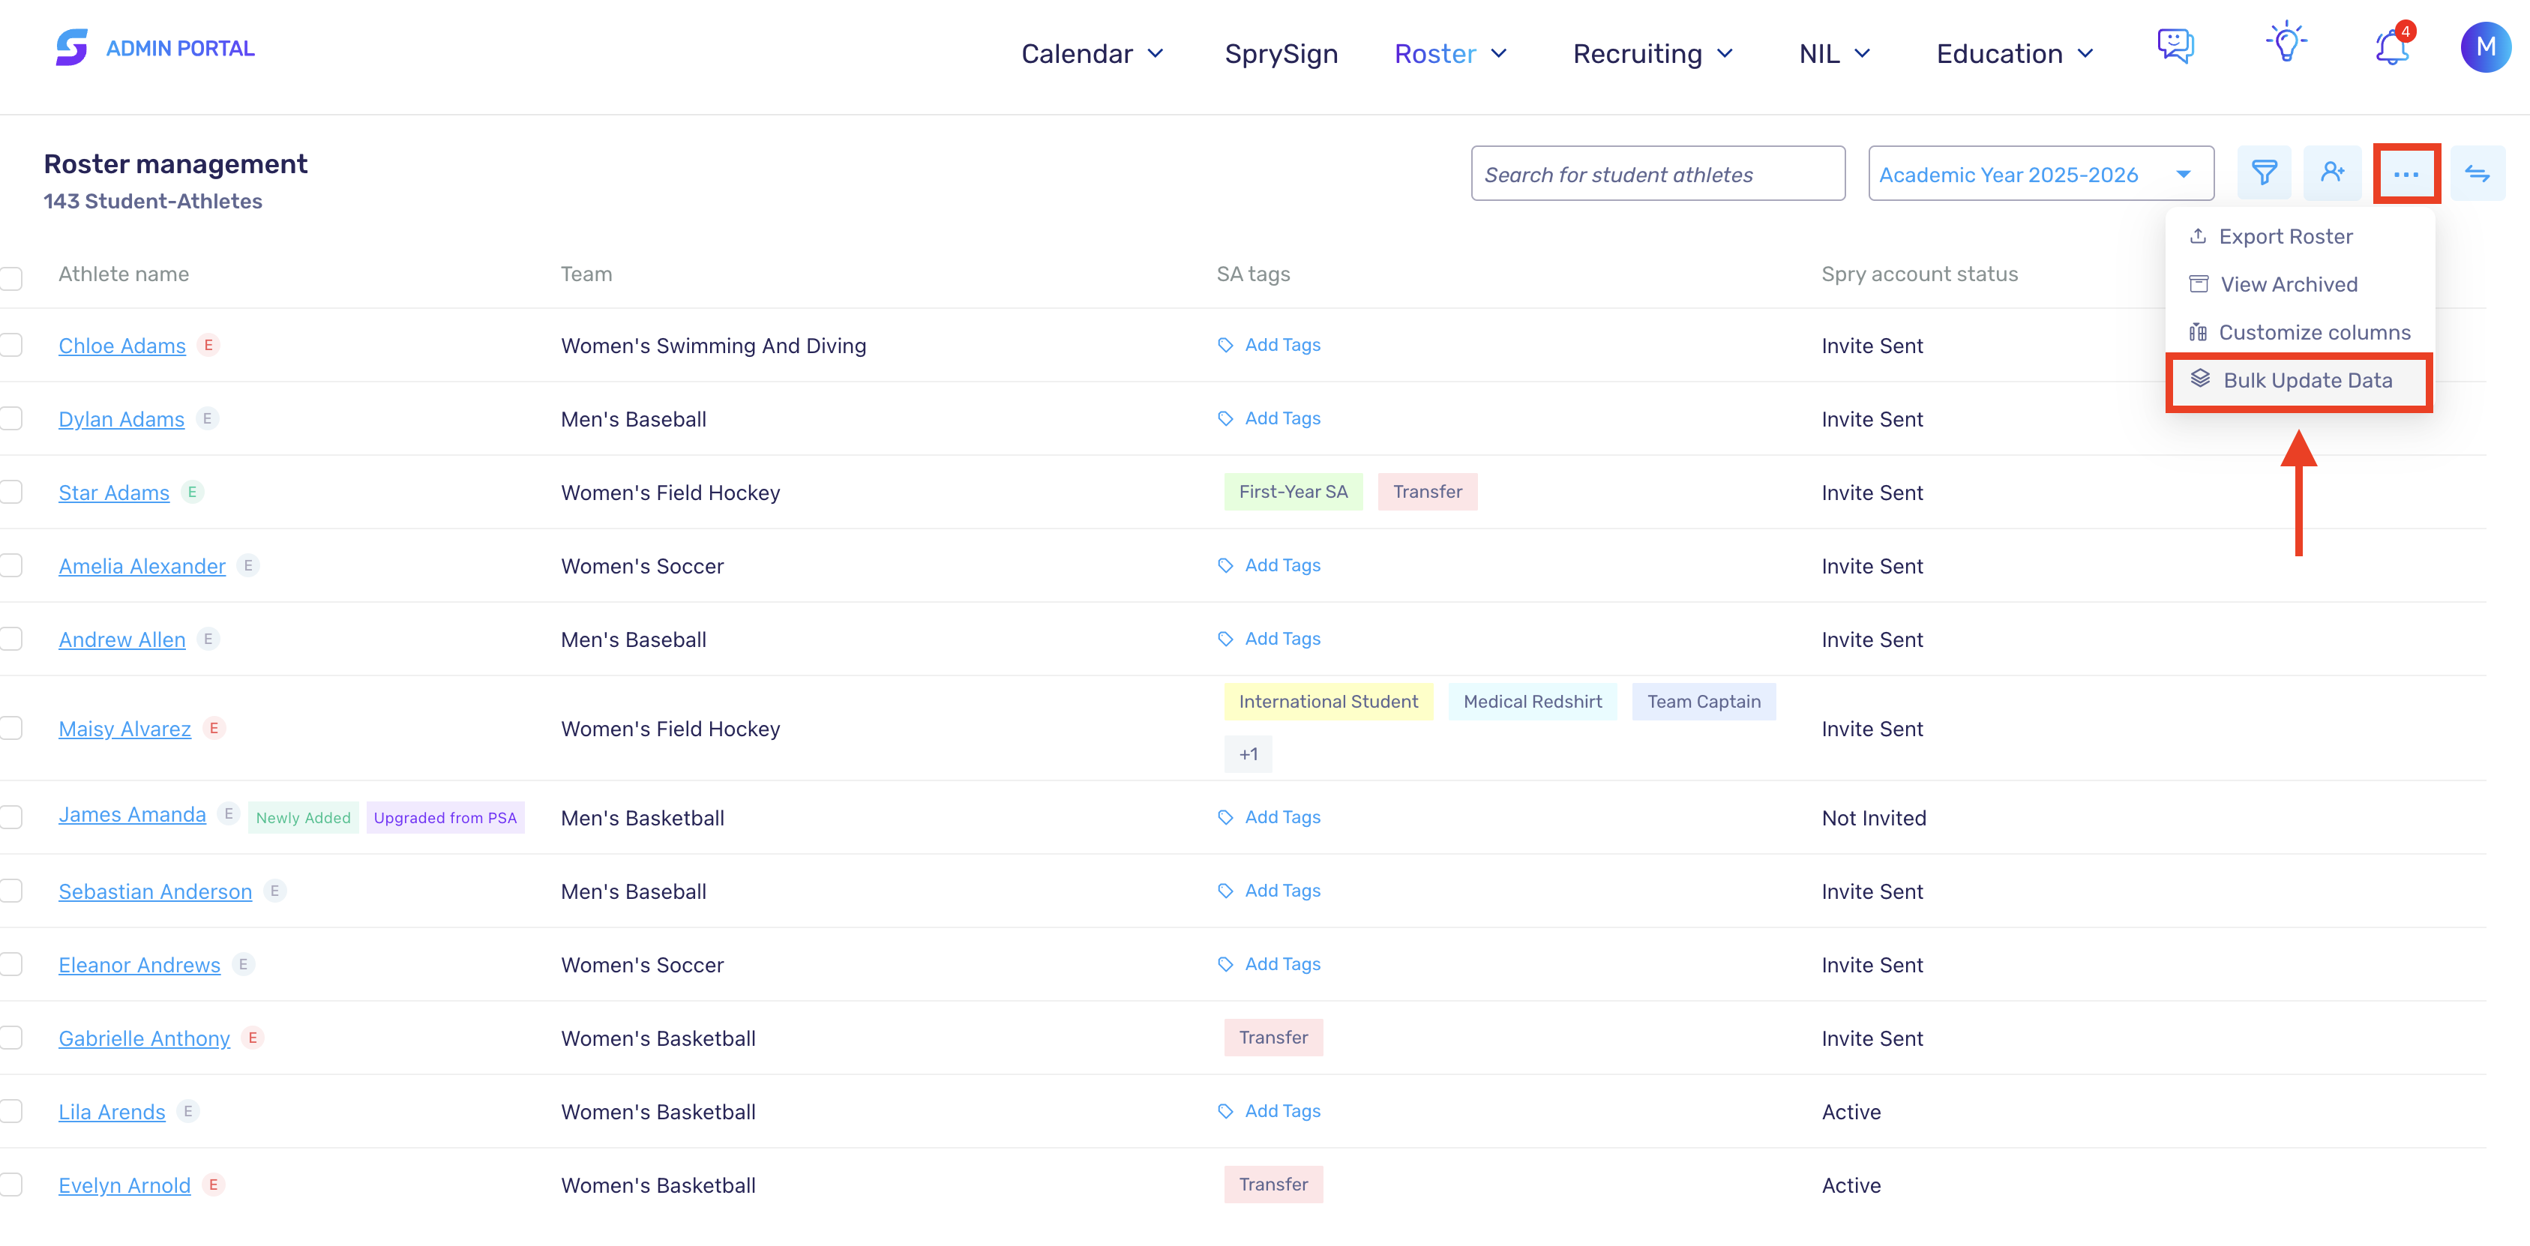Open the user avatar M menu
2530x1246 pixels.
[2485, 47]
